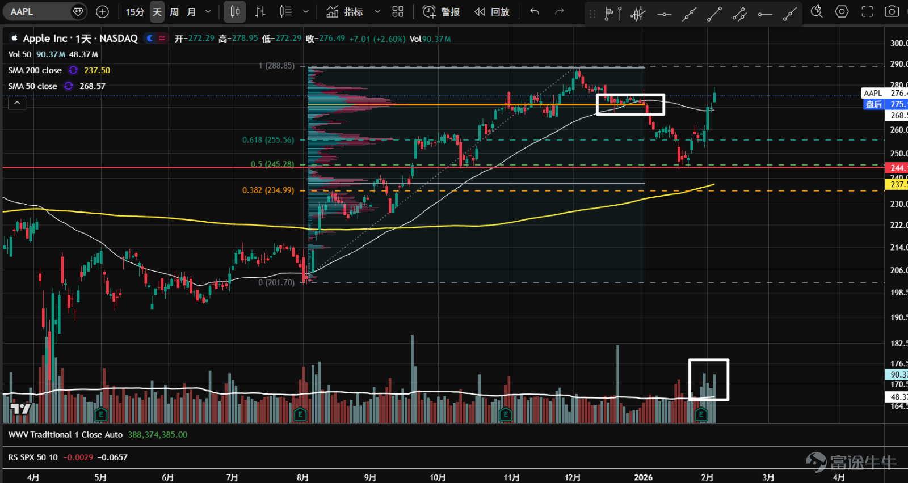This screenshot has height=483, width=908.
Task: Open chart settings hexagon icon
Action: 842,11
